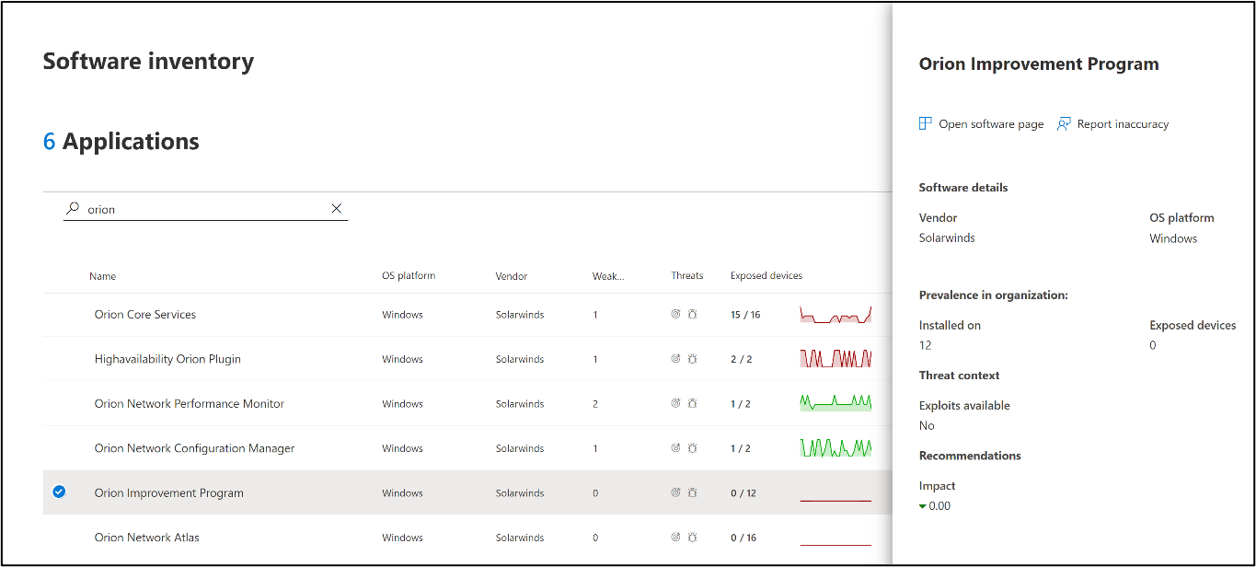Click the Open software page grid icon
The width and height of the screenshot is (1256, 567).
924,122
